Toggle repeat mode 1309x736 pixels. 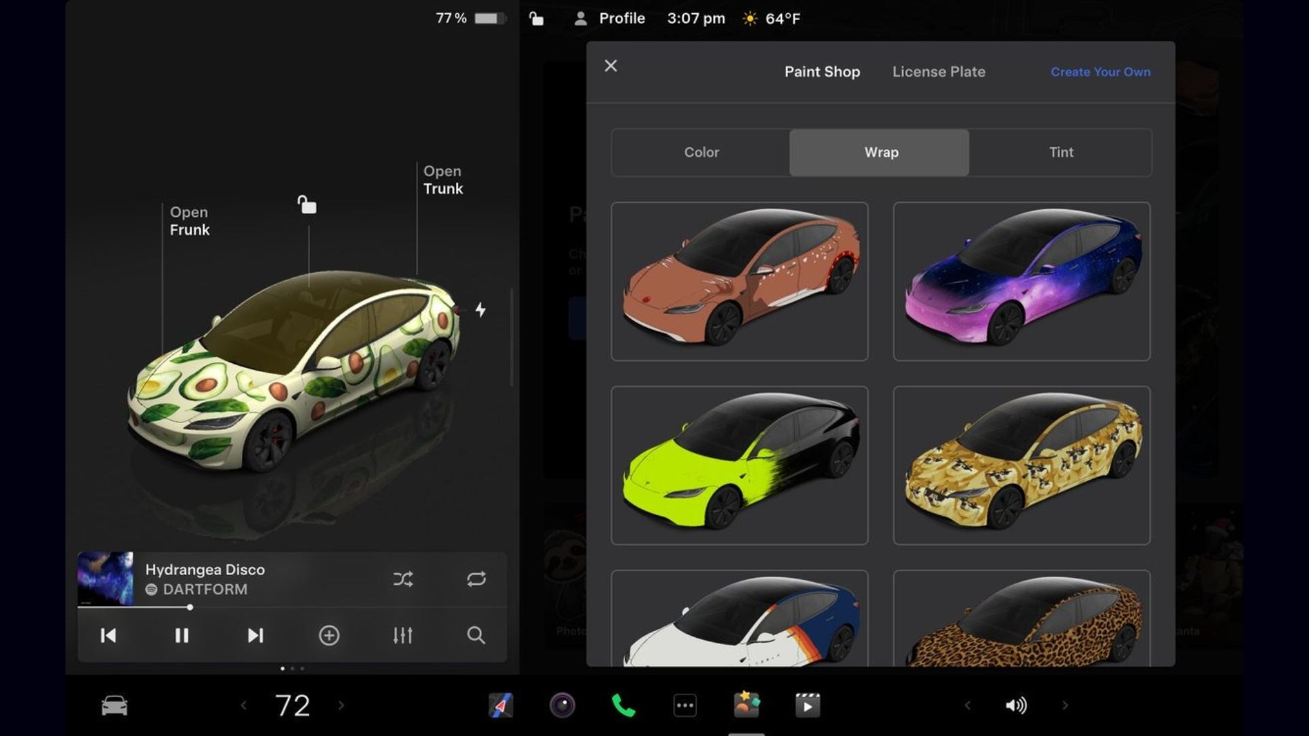[476, 579]
